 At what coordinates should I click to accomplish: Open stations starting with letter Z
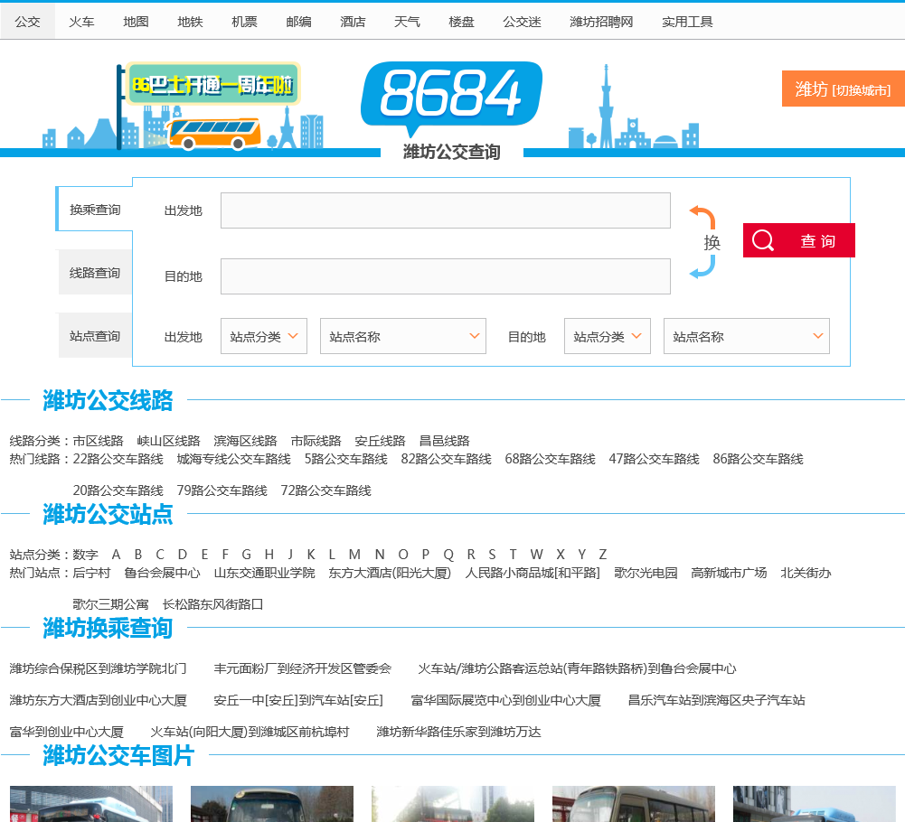[602, 555]
